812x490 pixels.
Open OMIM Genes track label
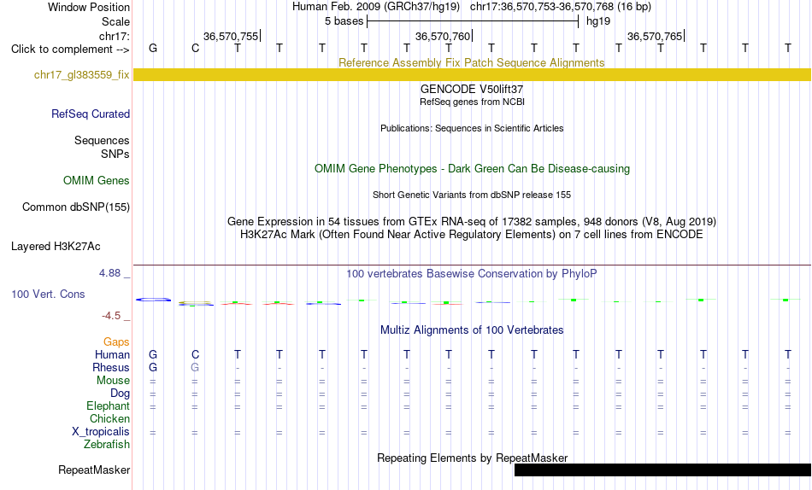tap(96, 180)
